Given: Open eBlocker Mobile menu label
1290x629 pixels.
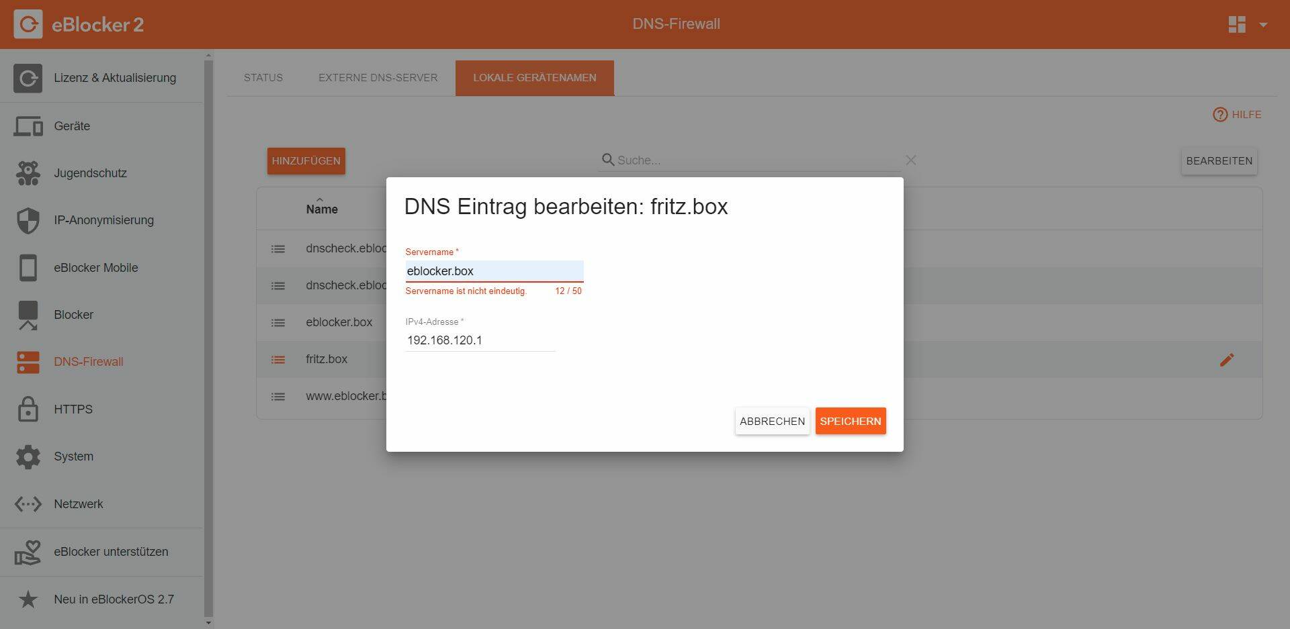Looking at the screenshot, I should pos(96,268).
